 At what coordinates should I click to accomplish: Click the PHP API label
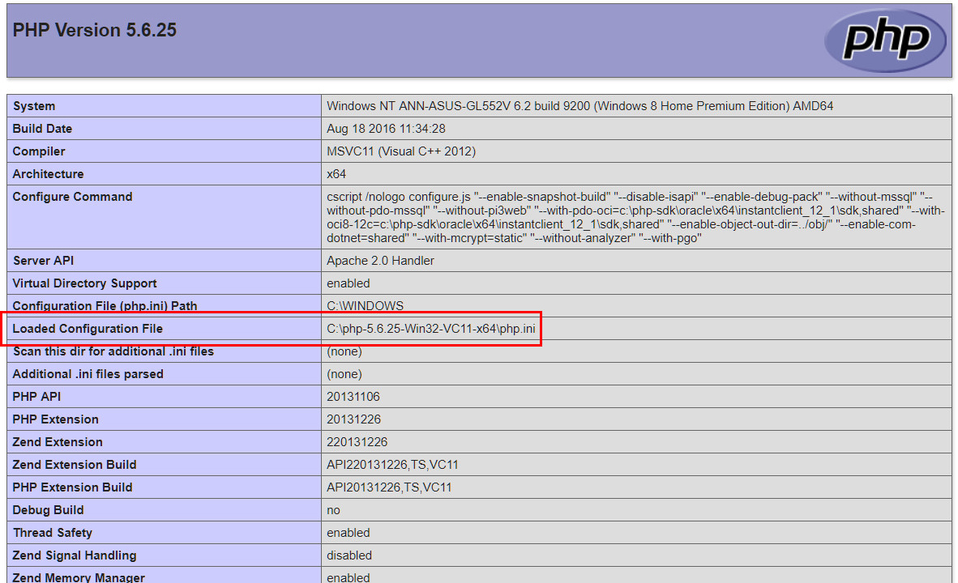click(x=36, y=396)
